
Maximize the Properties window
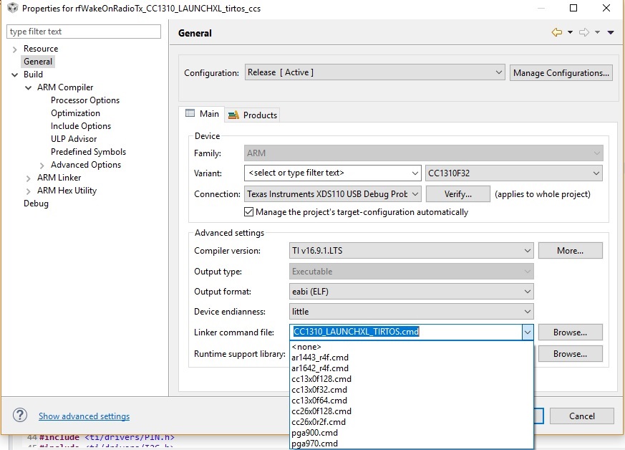tap(573, 8)
